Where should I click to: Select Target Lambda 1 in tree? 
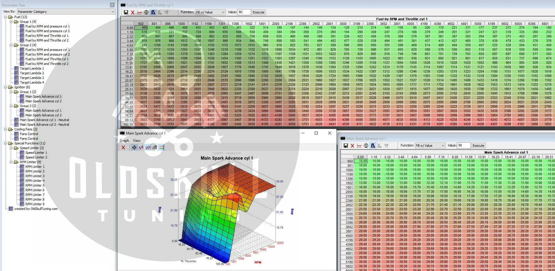point(32,68)
